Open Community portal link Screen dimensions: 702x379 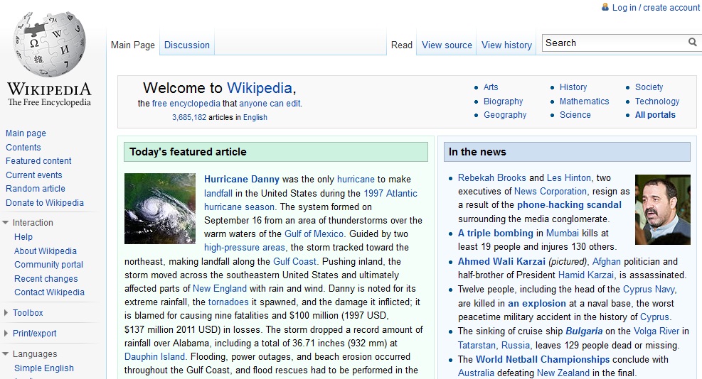tap(48, 265)
